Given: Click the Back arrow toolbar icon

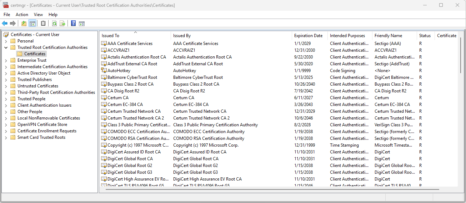Looking at the screenshot, I should (x=5, y=24).
